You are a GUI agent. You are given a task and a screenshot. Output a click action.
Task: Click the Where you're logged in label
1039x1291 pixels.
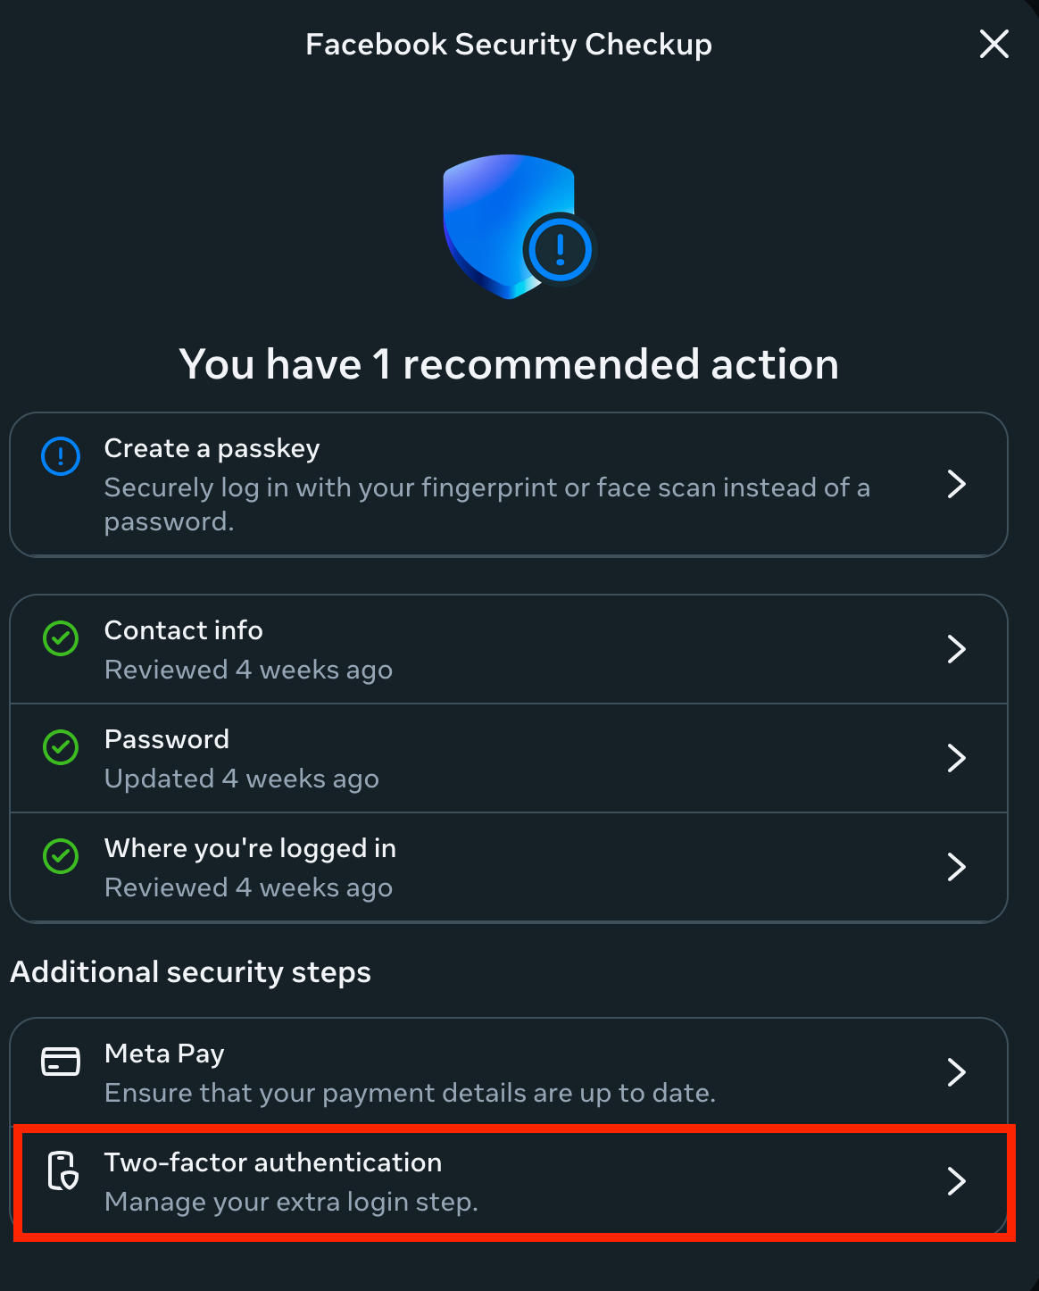click(250, 848)
